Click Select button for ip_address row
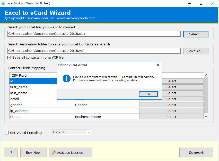219x161 pixels. [x=171, y=111]
